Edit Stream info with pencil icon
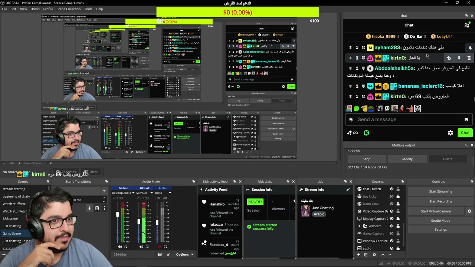Image resolution: width=475 pixels, height=267 pixels. (x=348, y=190)
